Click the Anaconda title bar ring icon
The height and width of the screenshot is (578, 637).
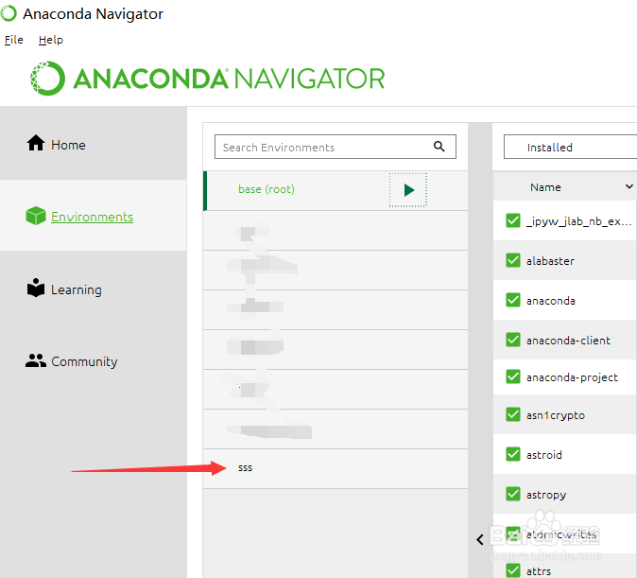point(9,13)
